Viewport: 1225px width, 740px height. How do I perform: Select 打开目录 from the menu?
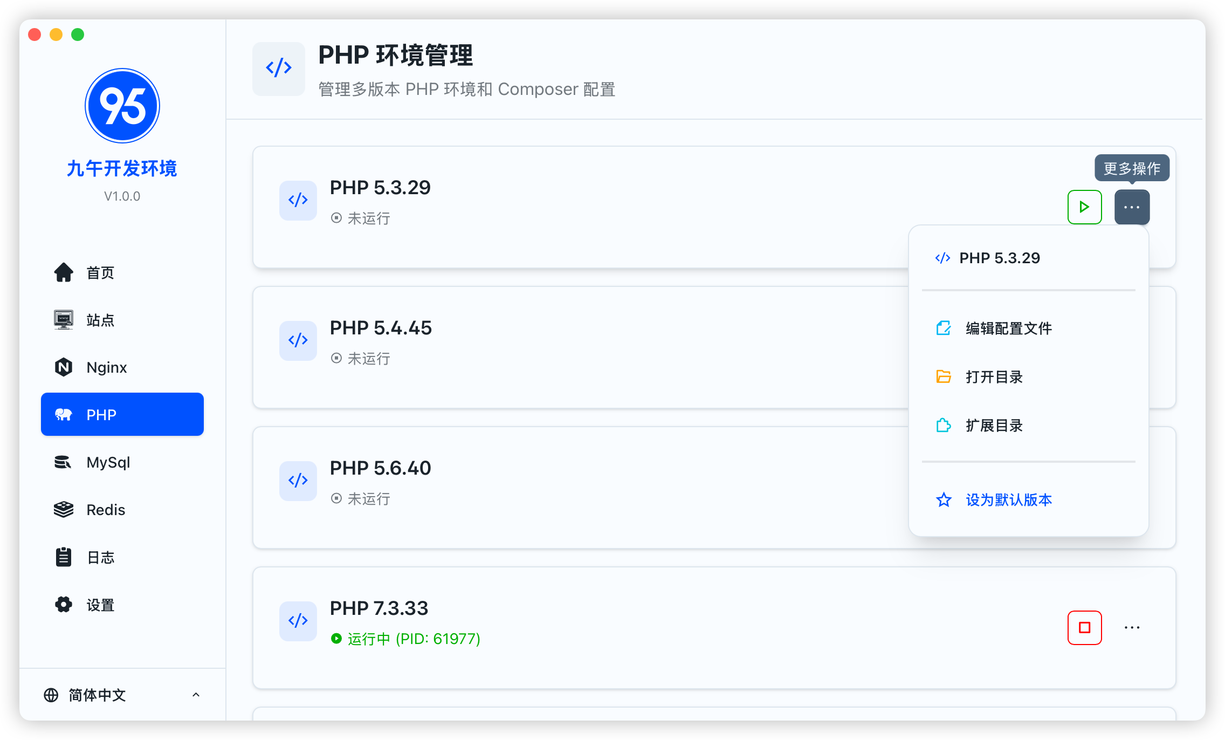tap(994, 376)
